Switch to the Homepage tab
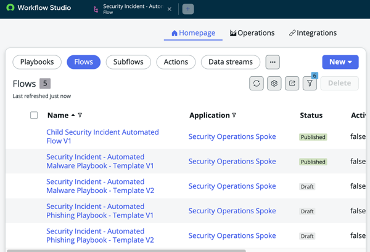This screenshot has width=370, height=252. 193,33
